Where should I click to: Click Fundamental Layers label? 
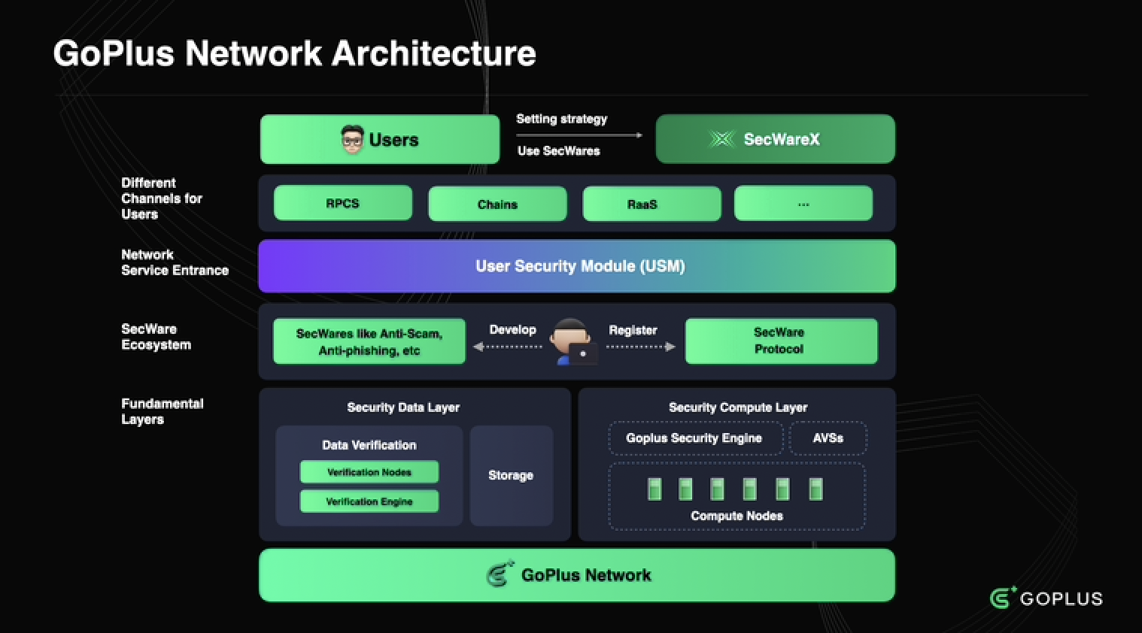162,411
